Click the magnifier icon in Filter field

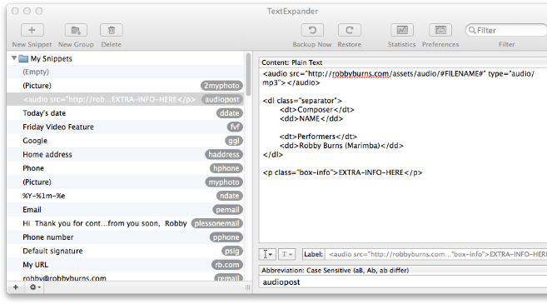point(472,30)
